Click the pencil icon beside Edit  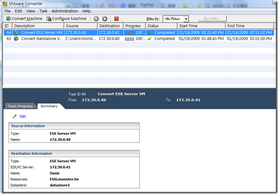tap(15, 117)
